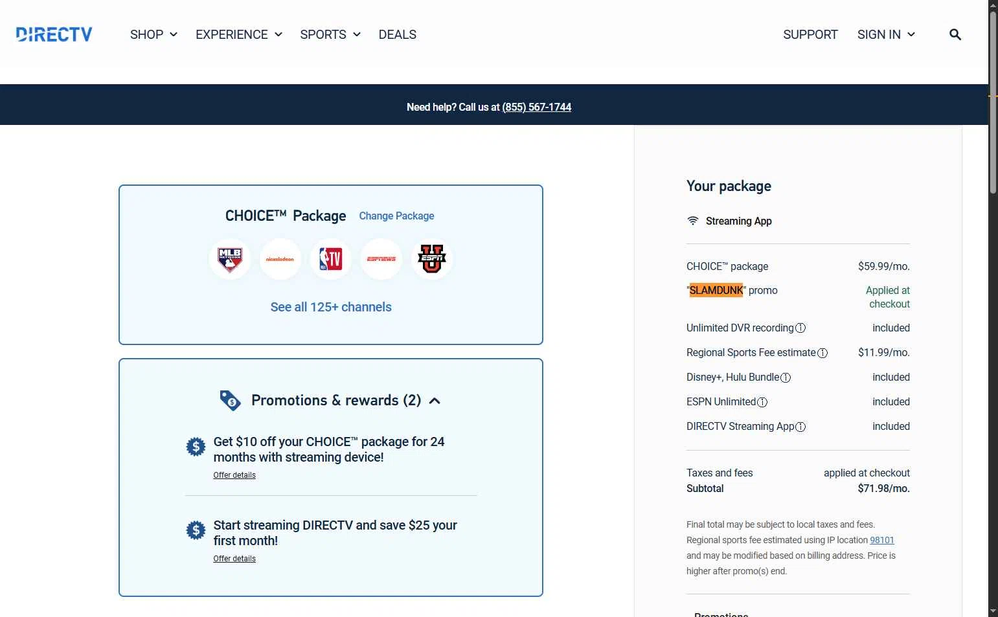This screenshot has width=998, height=617.
Task: Open the SUPPORT page
Action: click(810, 34)
